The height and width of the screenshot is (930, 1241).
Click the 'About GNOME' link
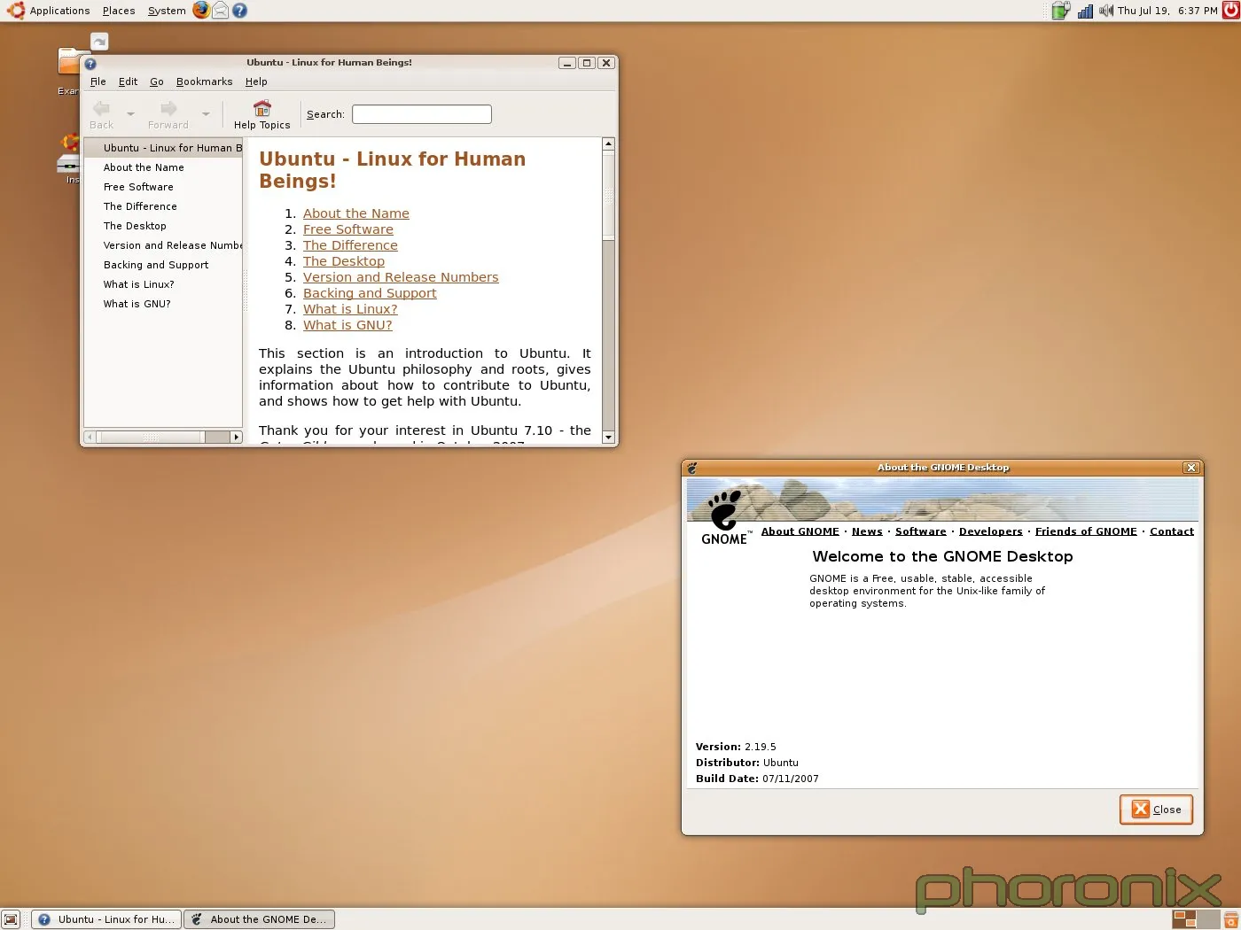click(x=800, y=531)
